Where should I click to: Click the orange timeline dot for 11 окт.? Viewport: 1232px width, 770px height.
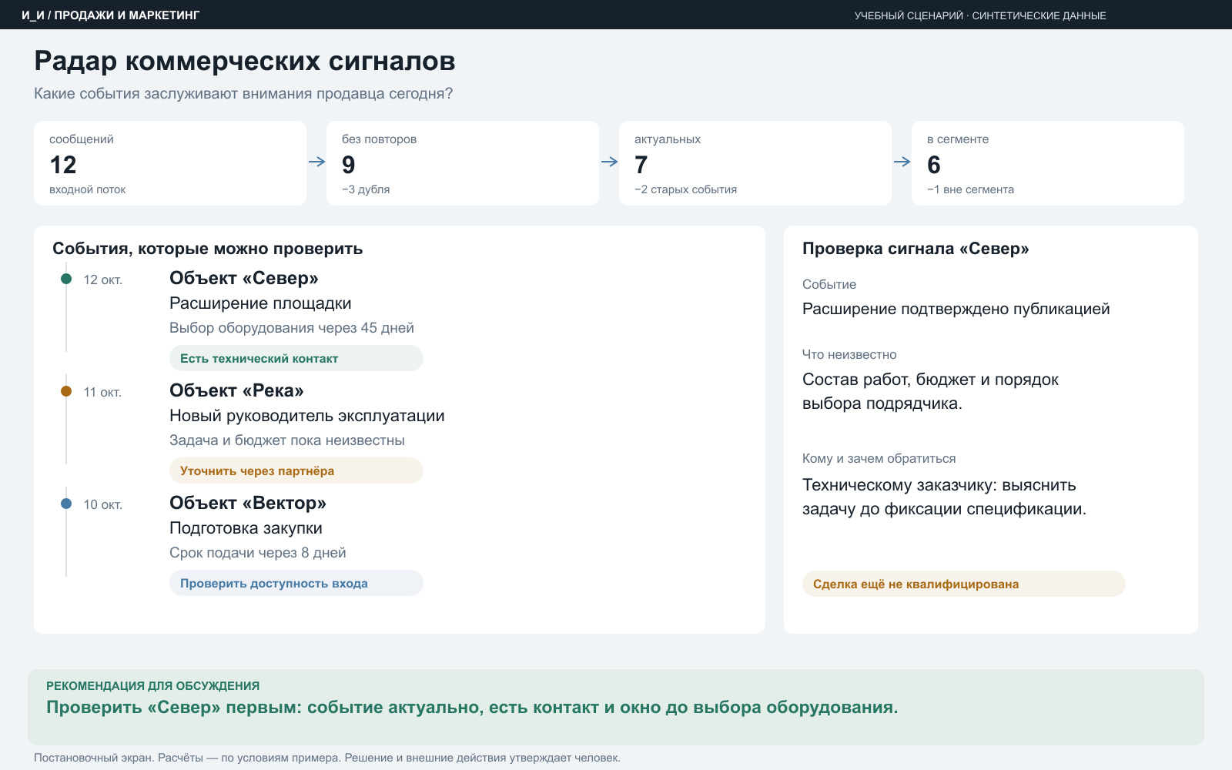click(x=66, y=391)
